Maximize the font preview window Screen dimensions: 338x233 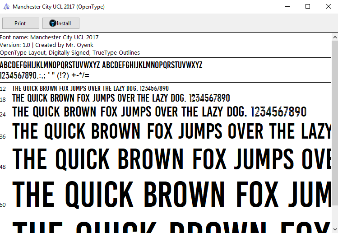pos(308,7)
